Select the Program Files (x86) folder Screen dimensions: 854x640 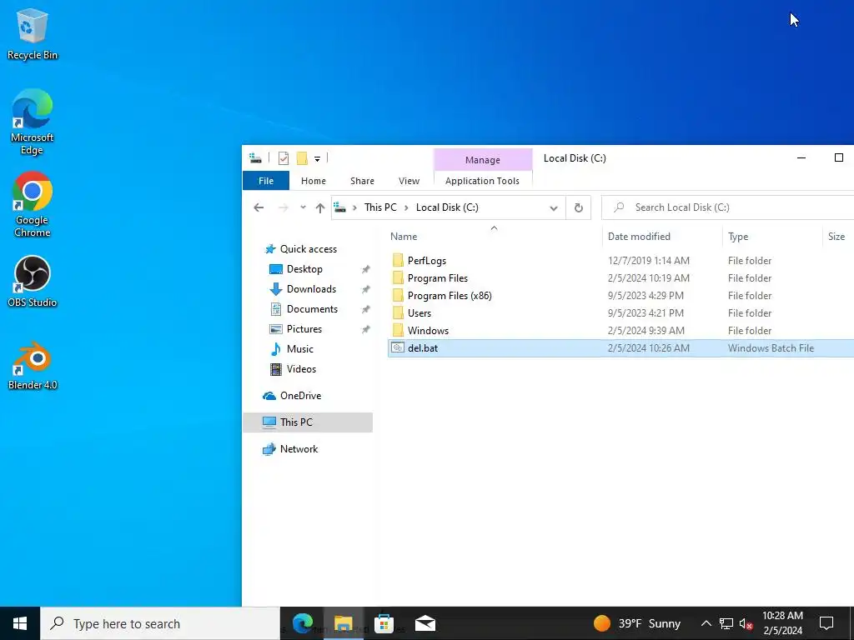[450, 296]
